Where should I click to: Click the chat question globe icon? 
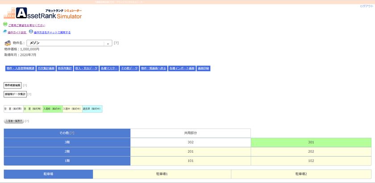31,32
